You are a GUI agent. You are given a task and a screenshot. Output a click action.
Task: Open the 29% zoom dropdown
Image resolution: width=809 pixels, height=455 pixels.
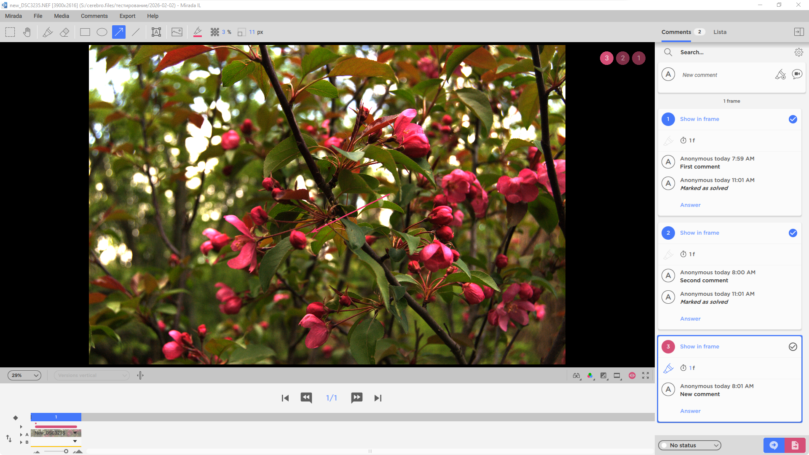click(24, 375)
